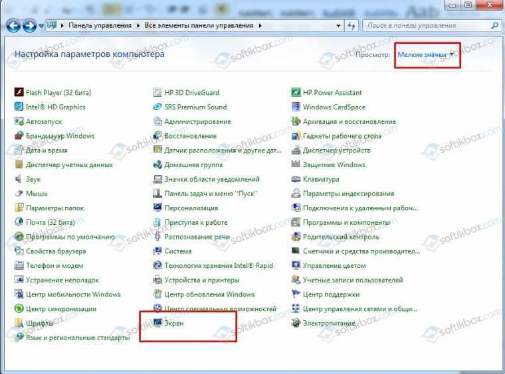Open Родительский контроль link
Viewport: 505px width, 374px height.
341,237
